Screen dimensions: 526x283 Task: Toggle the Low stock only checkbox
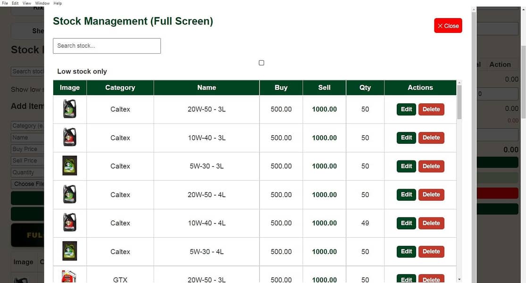(261, 63)
